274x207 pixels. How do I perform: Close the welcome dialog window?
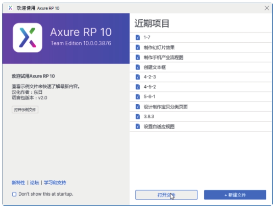[267, 8]
